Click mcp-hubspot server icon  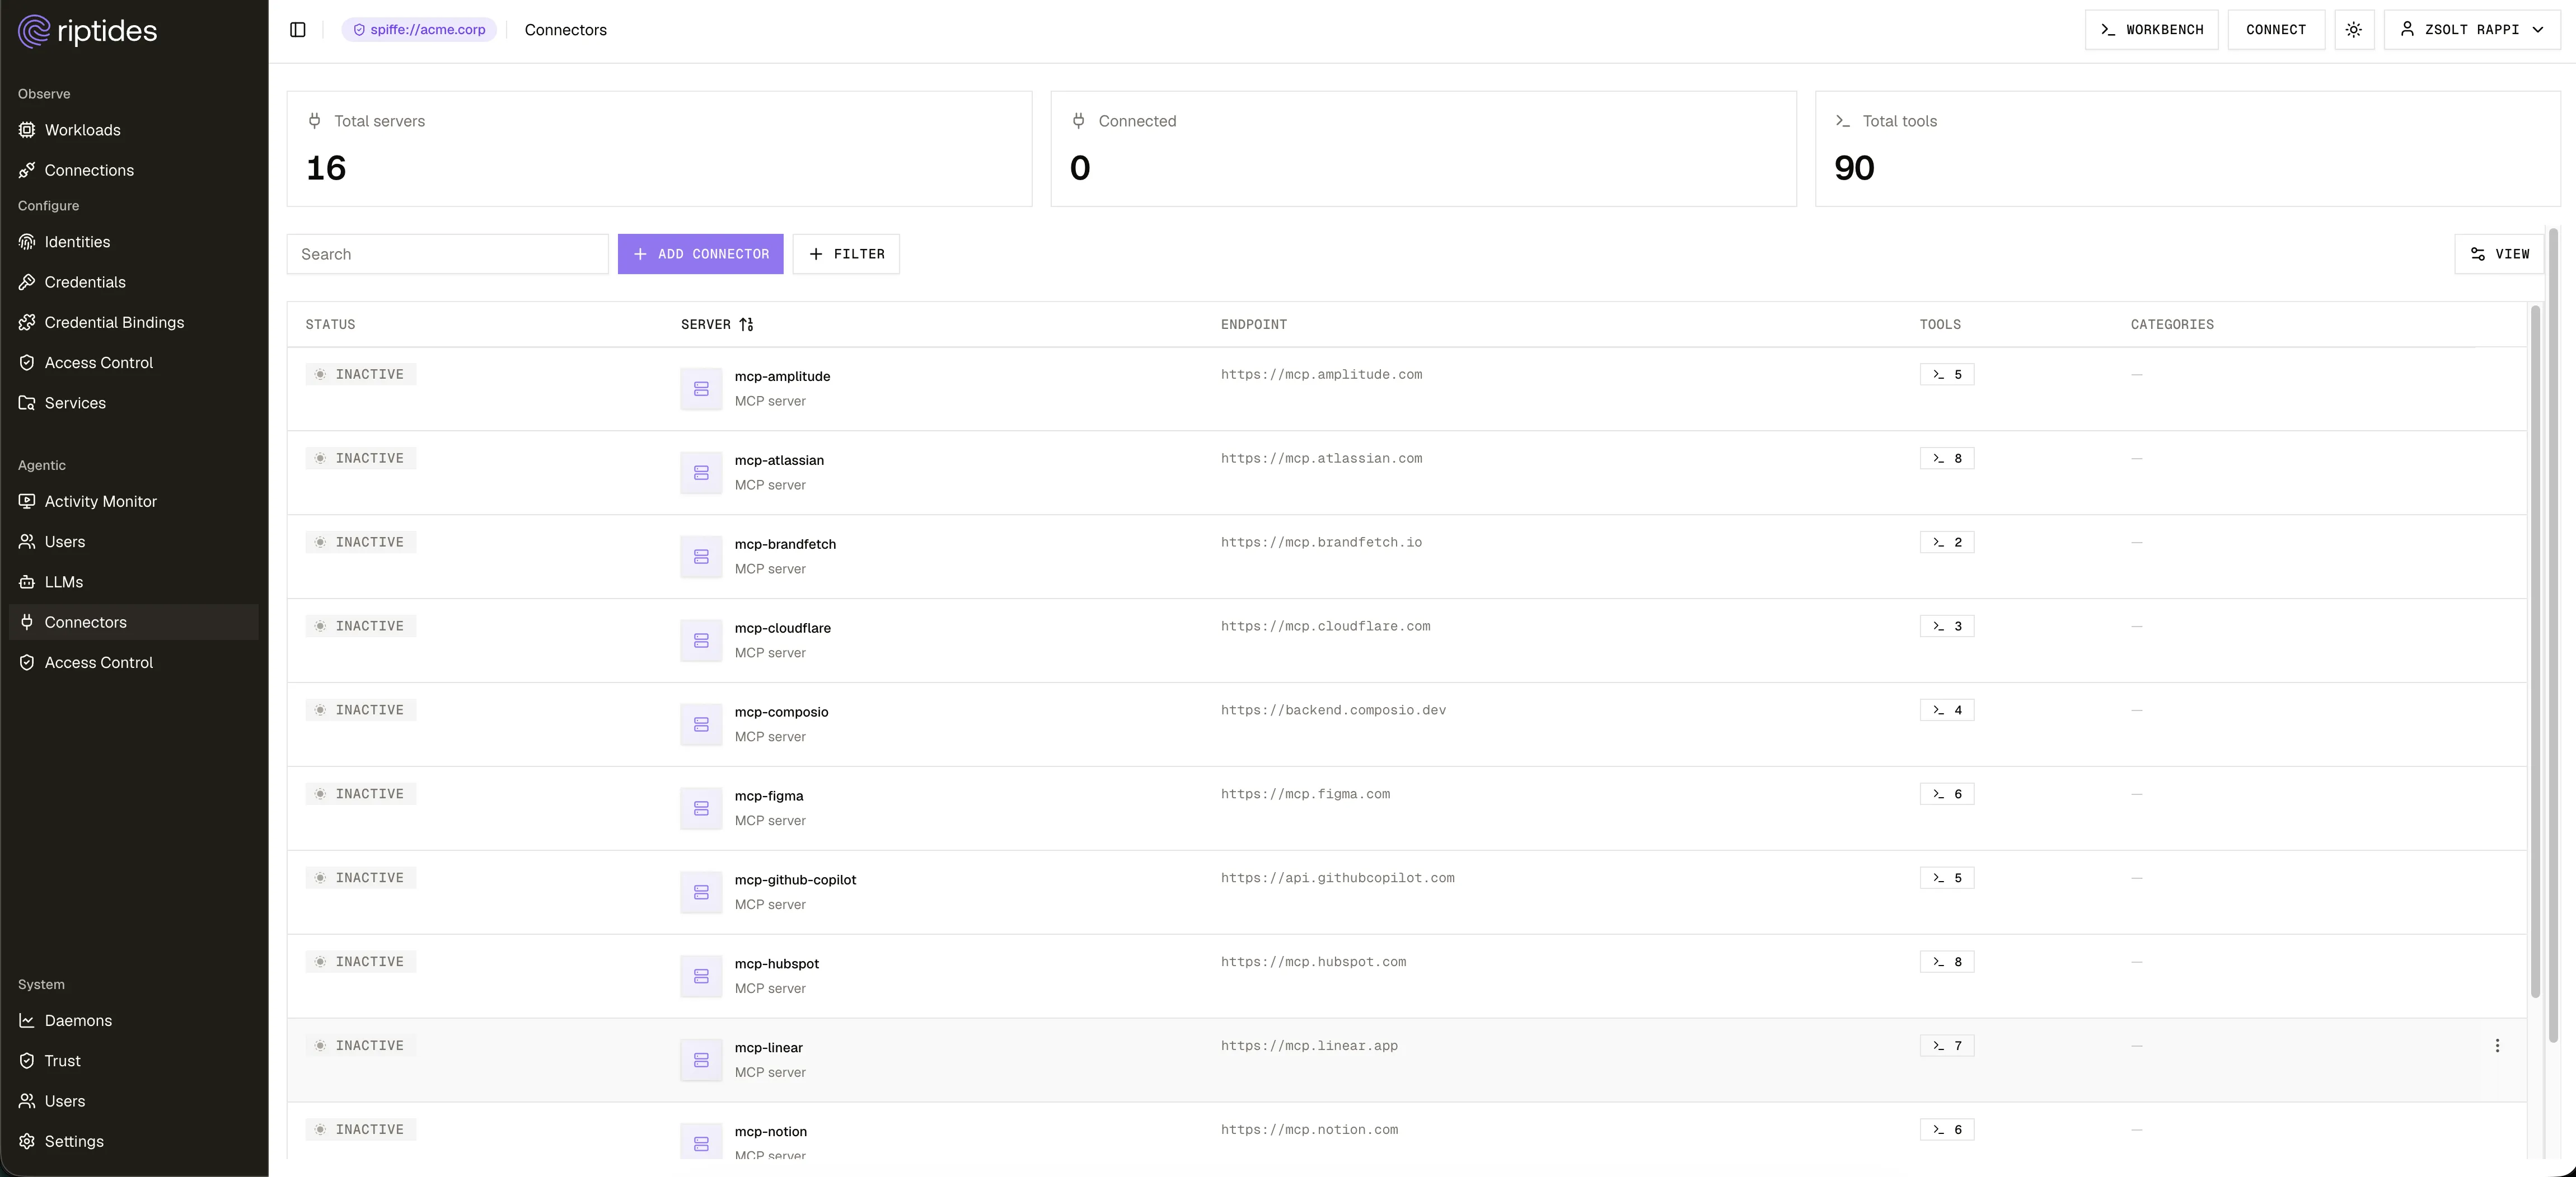click(701, 976)
